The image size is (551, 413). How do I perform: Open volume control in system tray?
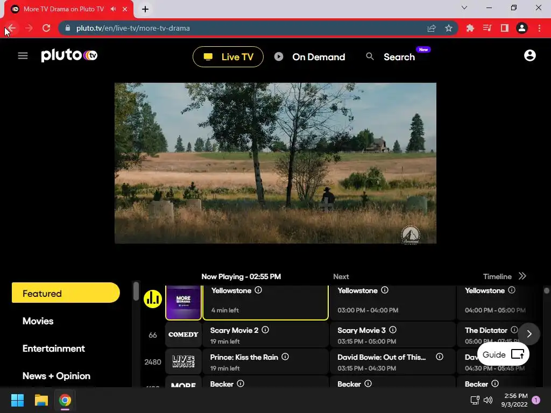tap(488, 400)
